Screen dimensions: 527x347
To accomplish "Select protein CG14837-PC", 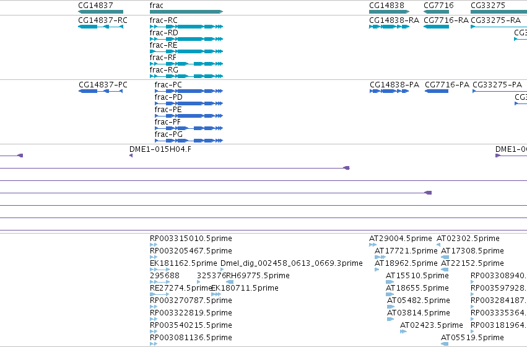I will click(100, 91).
